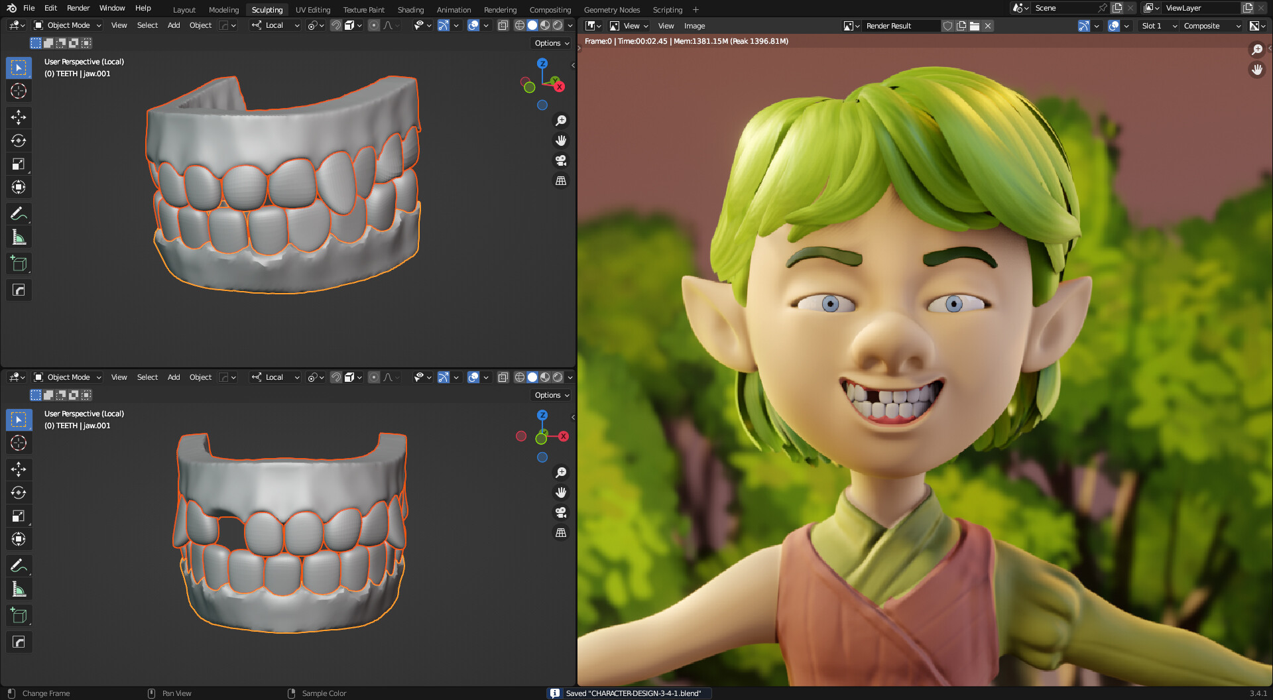The height and width of the screenshot is (700, 1273).
Task: Open the Composite render pass dropdown
Action: tap(1211, 26)
